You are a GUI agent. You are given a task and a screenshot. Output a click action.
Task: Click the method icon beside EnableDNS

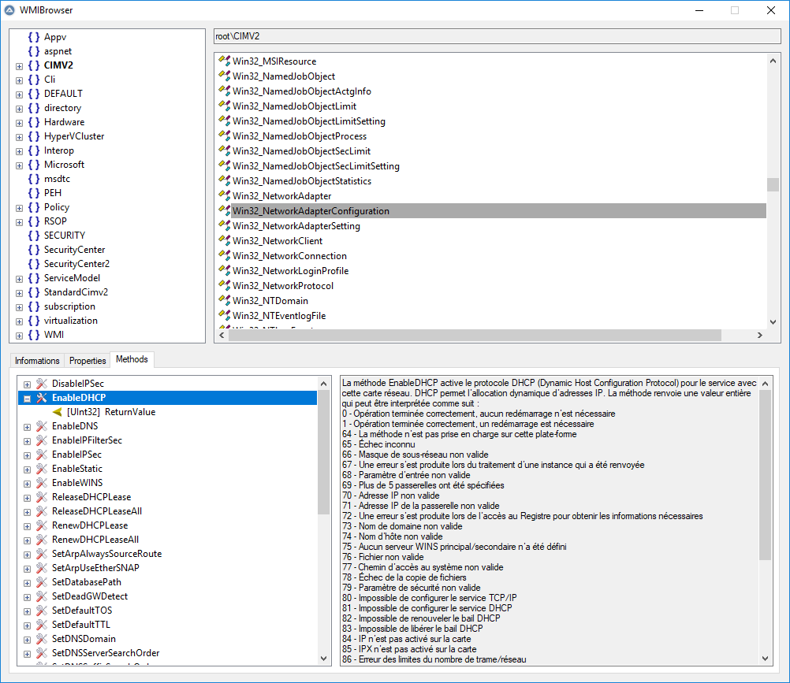coord(42,426)
